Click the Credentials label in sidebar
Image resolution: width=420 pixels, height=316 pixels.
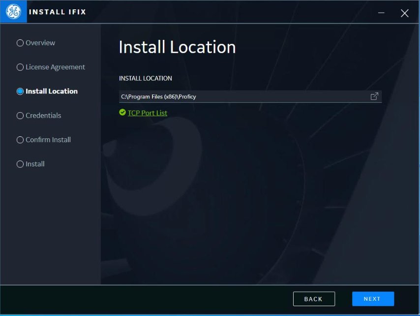43,116
